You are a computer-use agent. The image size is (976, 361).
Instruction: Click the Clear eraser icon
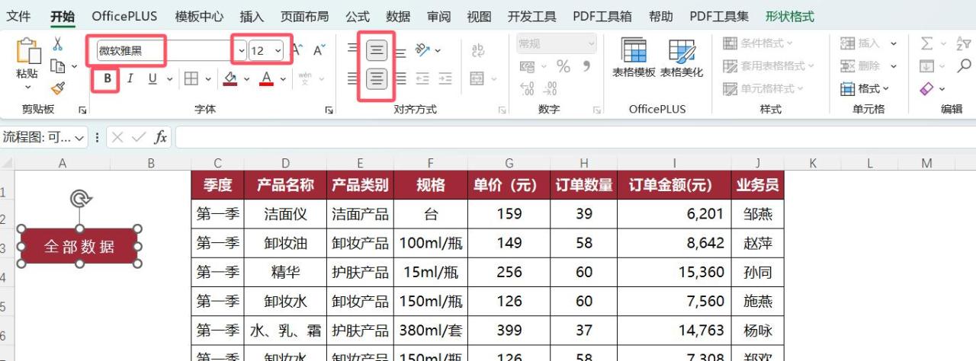tap(927, 89)
